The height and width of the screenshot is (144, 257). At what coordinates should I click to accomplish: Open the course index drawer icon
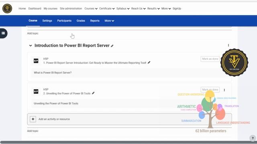coord(3,33)
